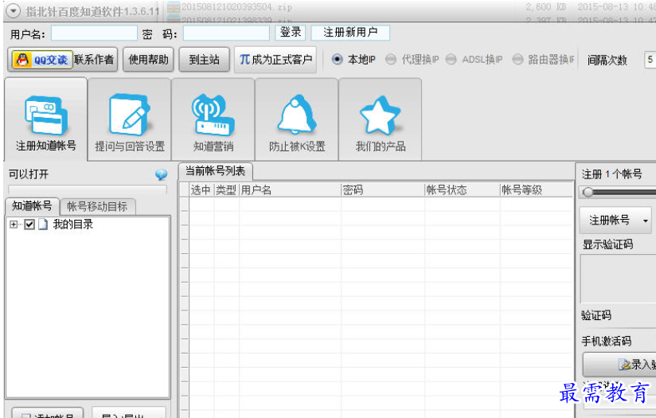Select the 当前帐号列表 tab
Viewport: 656px width, 418px height.
(x=215, y=171)
